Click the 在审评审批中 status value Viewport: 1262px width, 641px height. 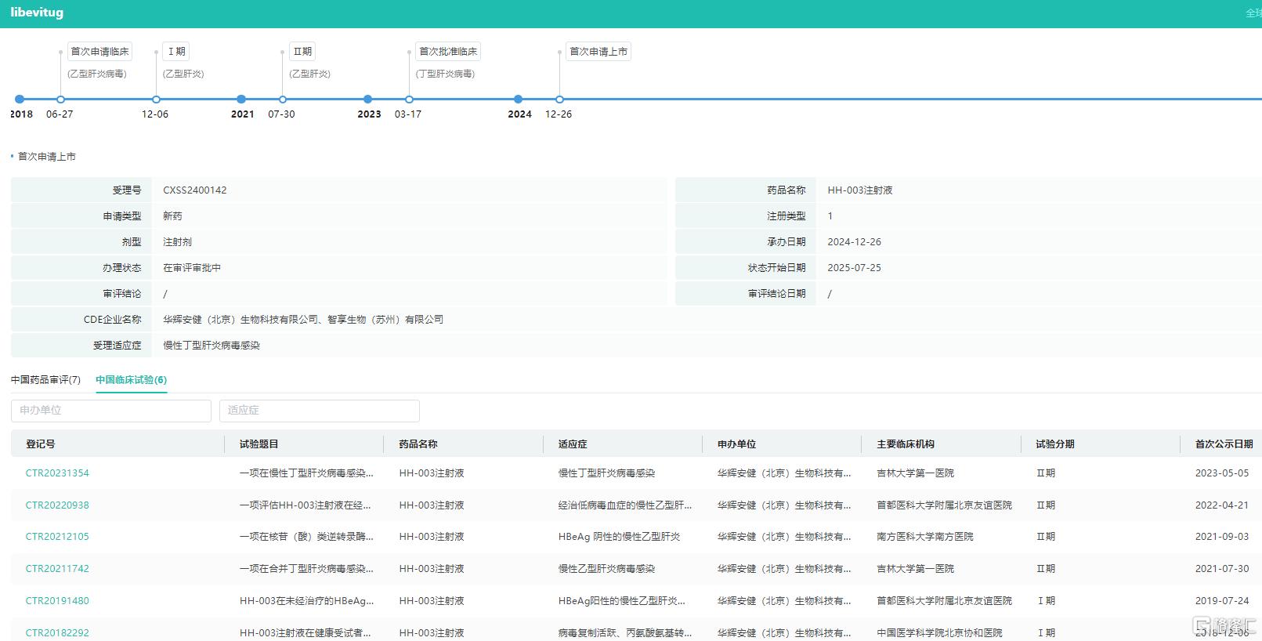coord(192,268)
